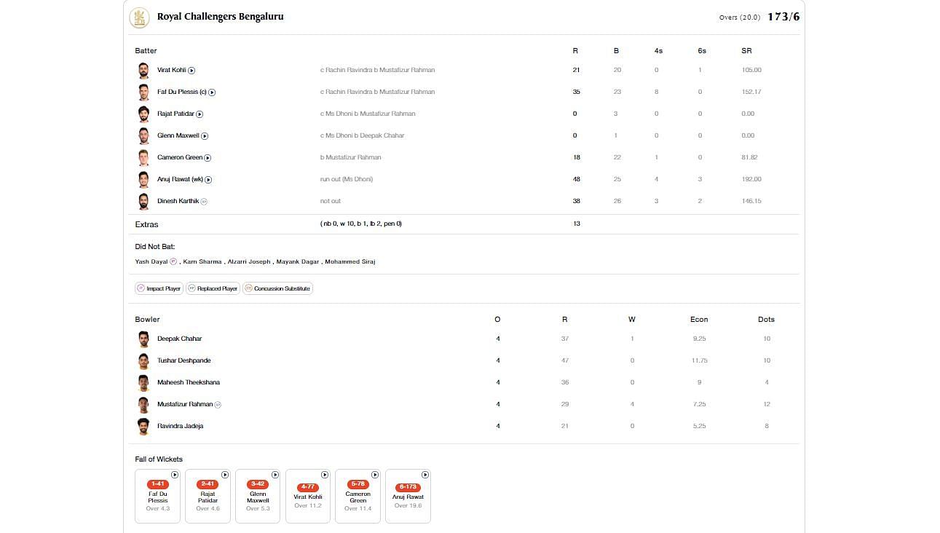This screenshot has height=533, width=940.
Task: Click the Royal Challengers Bengaluru team title
Action: tap(221, 17)
